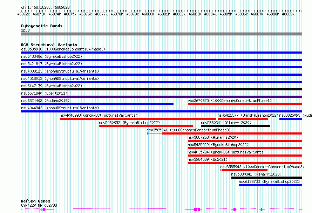Screen dimensions: 312x213
Task: Open nsv5830342 (Almarri2020) variant label
Action: point(256,174)
